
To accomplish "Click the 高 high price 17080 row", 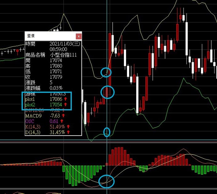I will 53,66.
